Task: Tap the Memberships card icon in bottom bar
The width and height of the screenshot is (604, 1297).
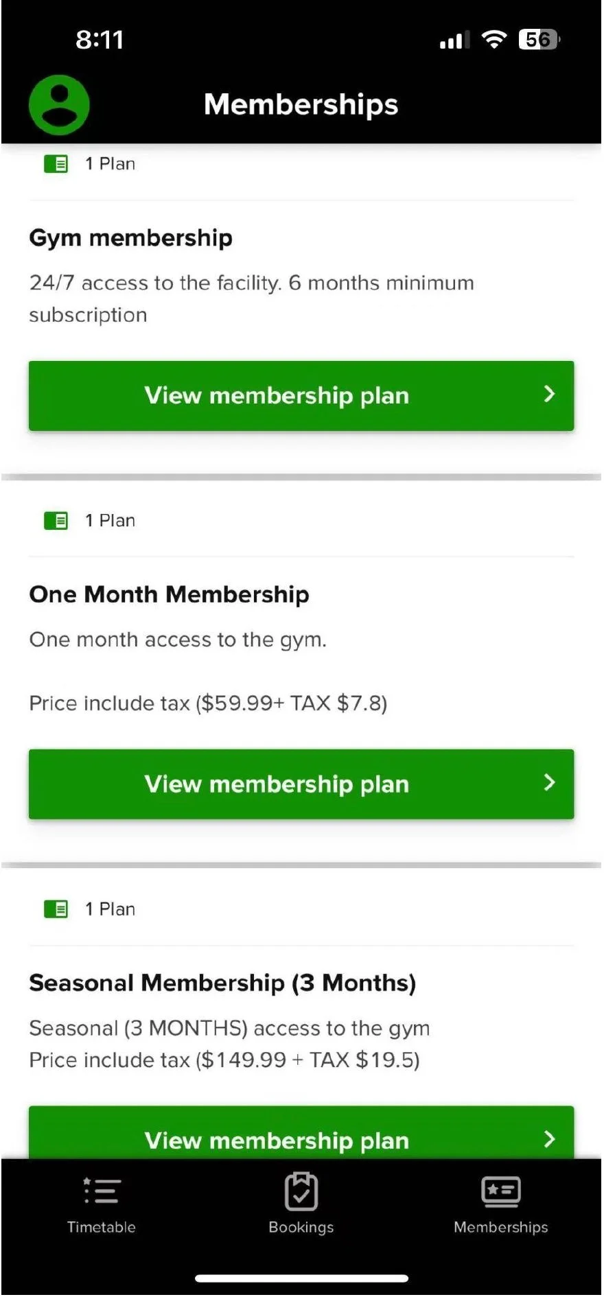Action: click(x=501, y=1191)
